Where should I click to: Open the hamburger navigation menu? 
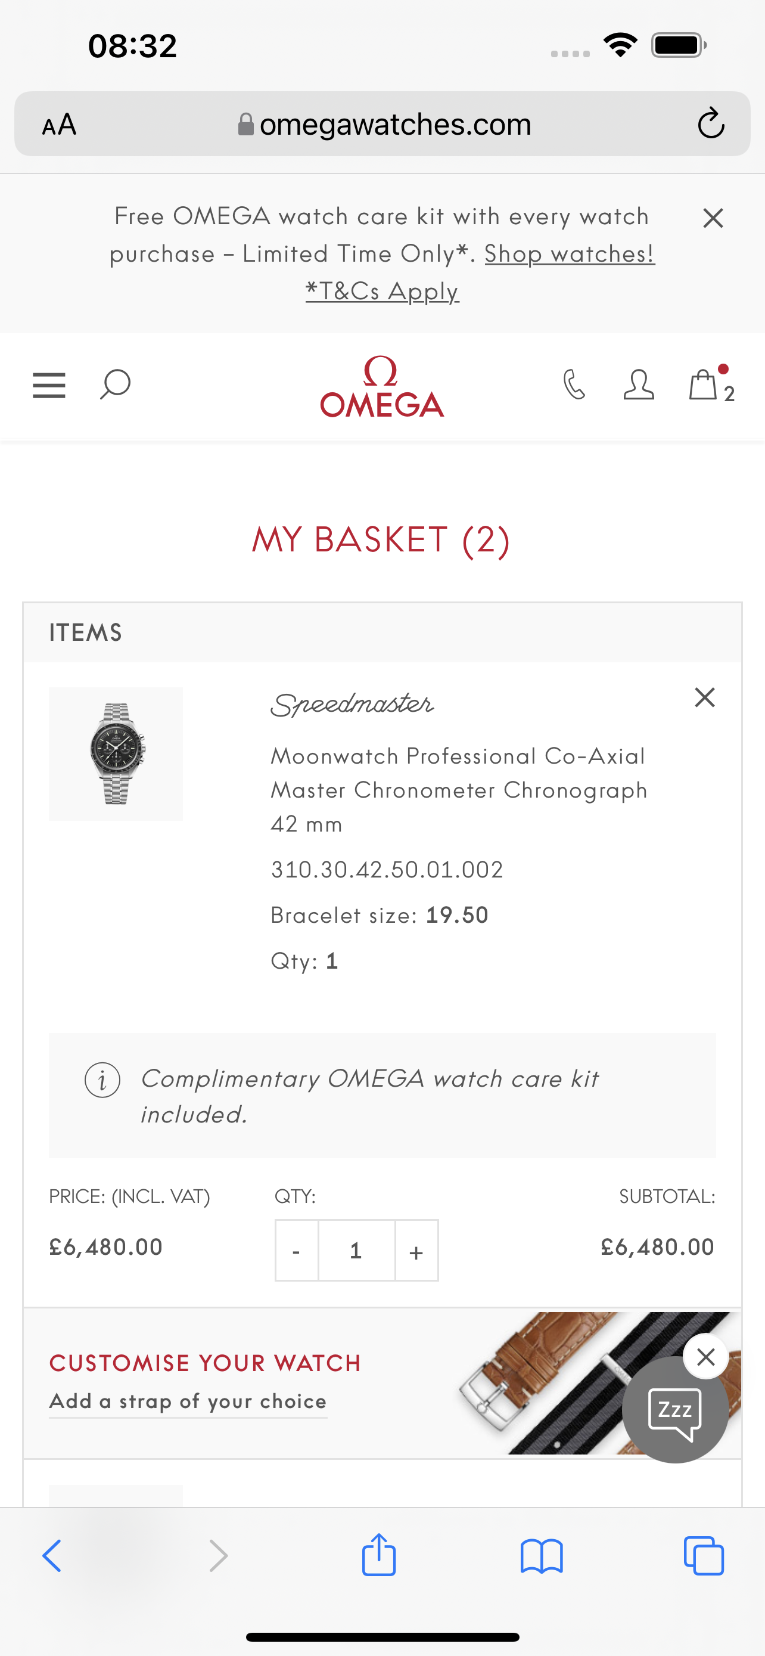pos(49,386)
